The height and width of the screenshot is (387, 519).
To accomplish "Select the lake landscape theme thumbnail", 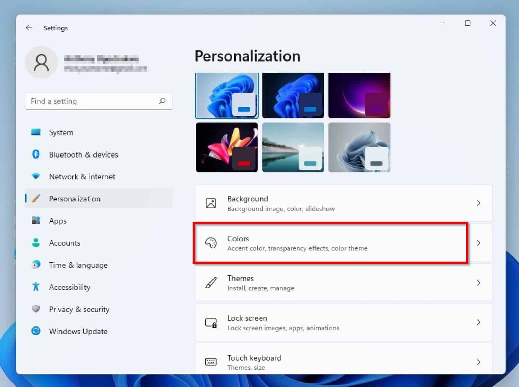I will pos(293,147).
